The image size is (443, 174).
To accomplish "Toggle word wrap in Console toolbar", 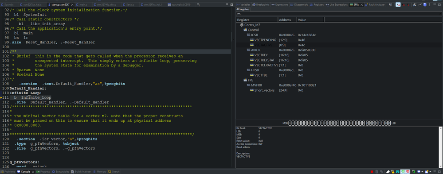I will coord(397,172).
